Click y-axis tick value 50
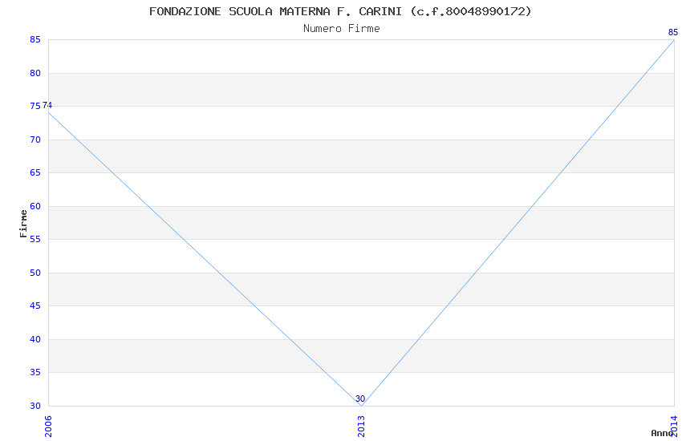682x441 pixels. [x=35, y=273]
